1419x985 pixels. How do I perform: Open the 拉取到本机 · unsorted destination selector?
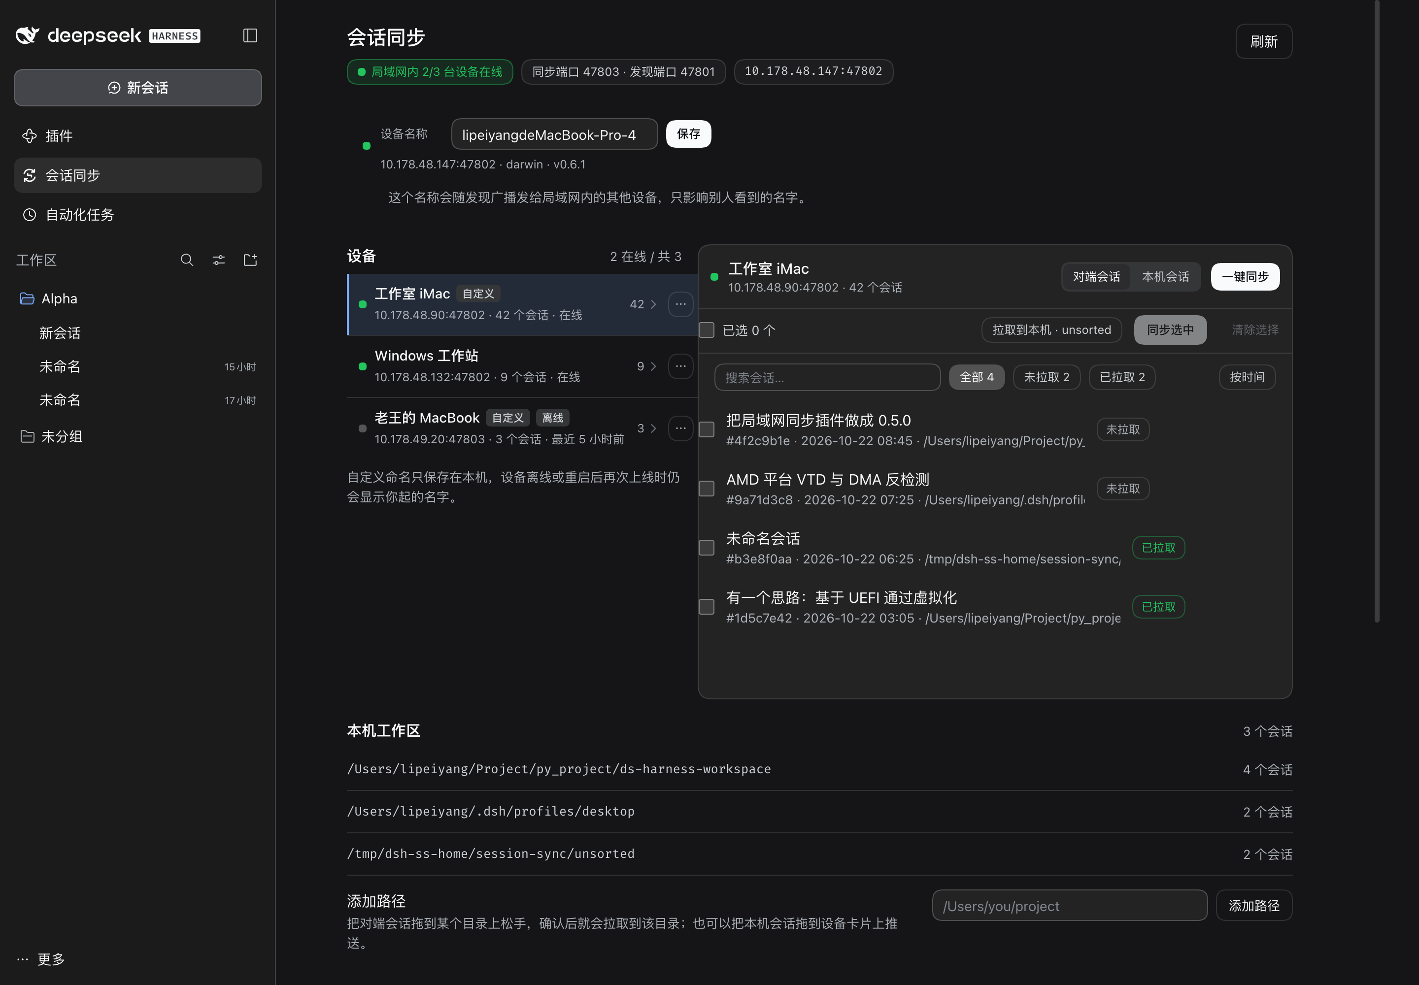(1051, 329)
